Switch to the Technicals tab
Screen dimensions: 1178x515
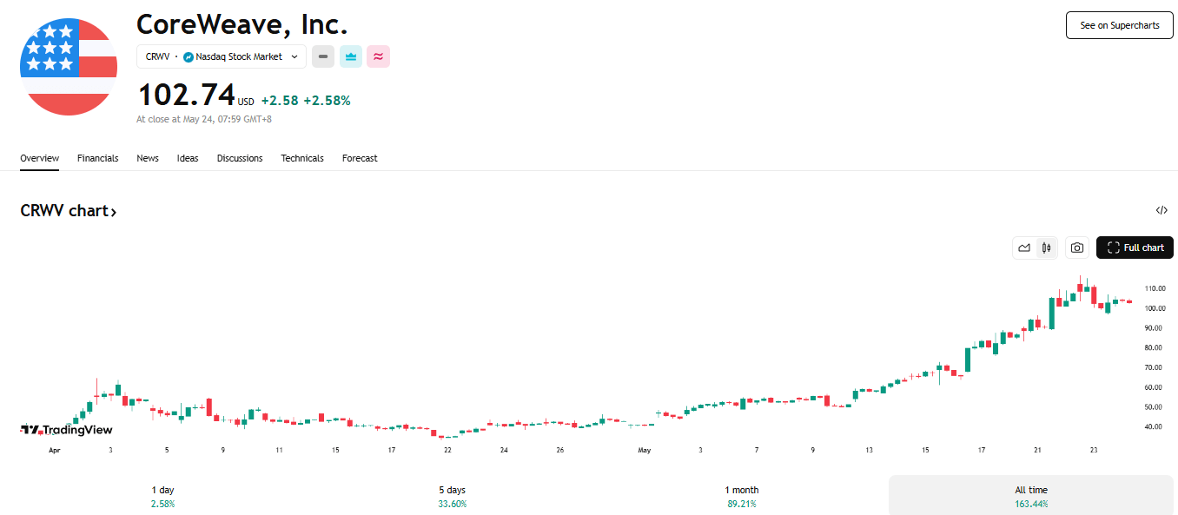click(302, 158)
